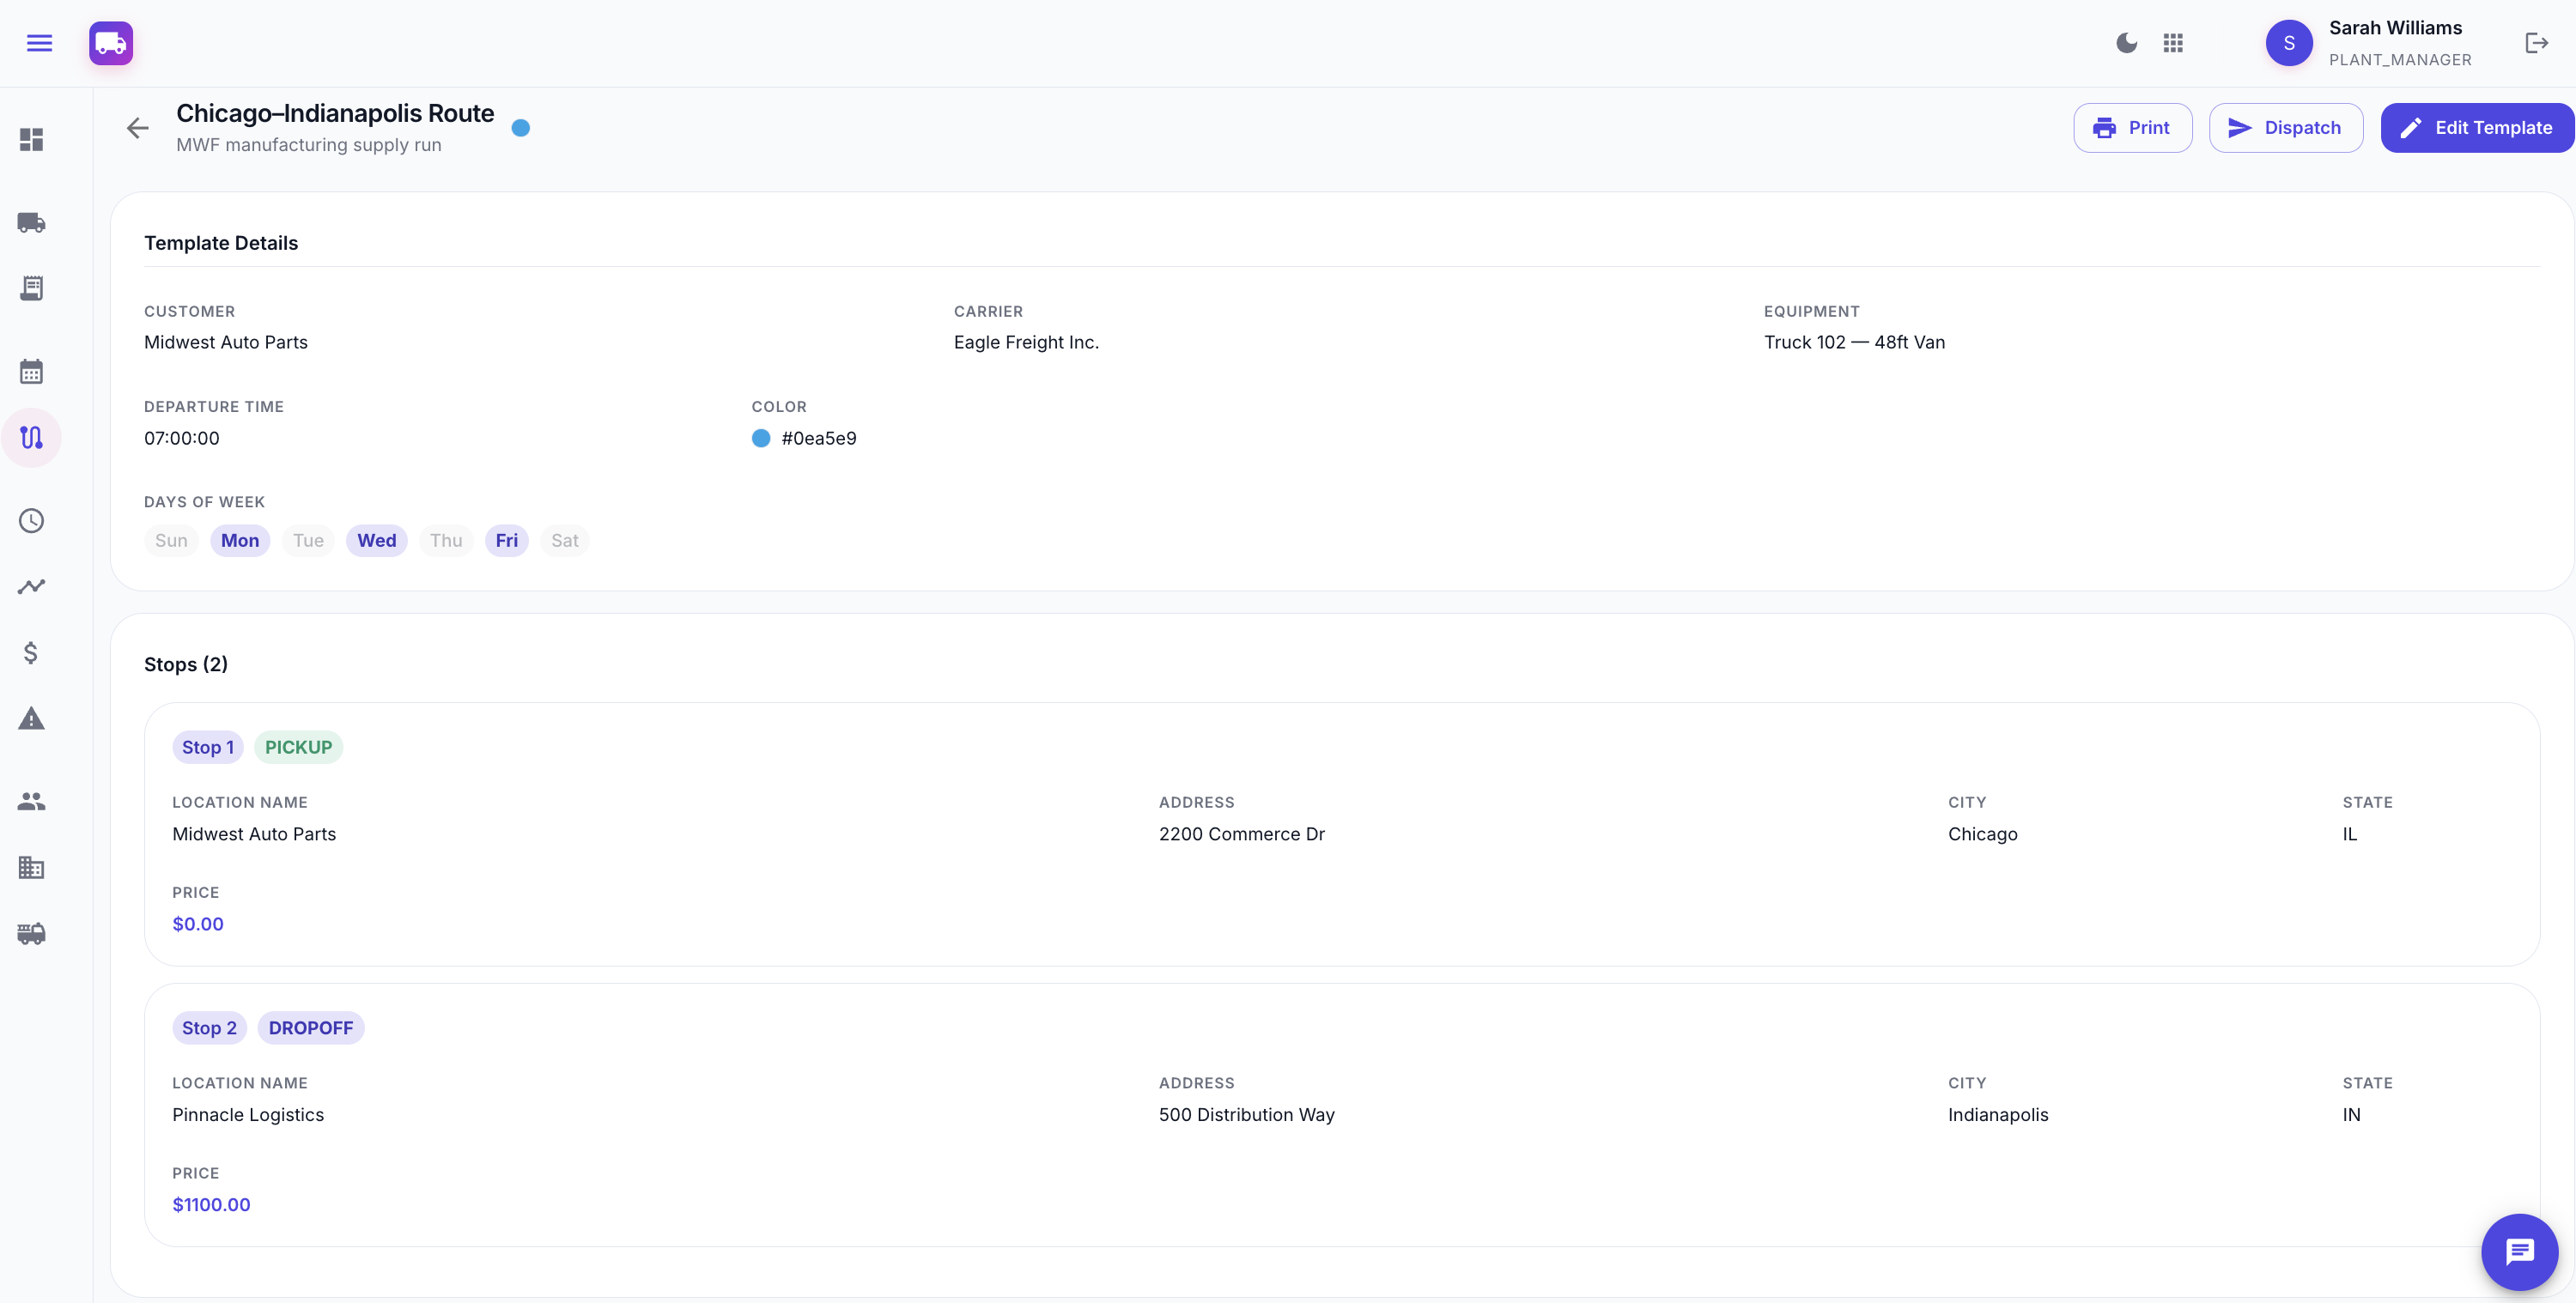Open the calendar sidebar icon
This screenshot has width=2576, height=1303.
point(31,371)
